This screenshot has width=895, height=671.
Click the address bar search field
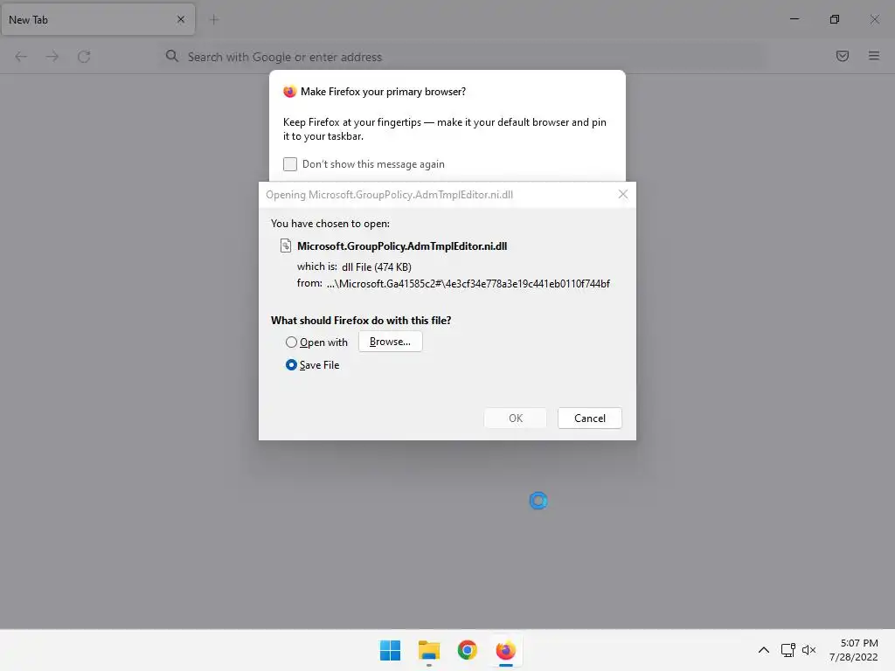[x=462, y=57]
